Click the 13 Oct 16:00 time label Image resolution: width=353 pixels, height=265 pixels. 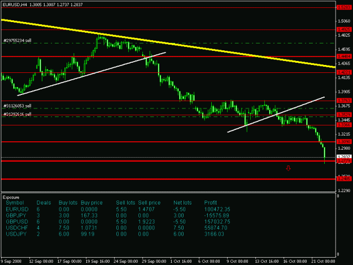coord(267,262)
